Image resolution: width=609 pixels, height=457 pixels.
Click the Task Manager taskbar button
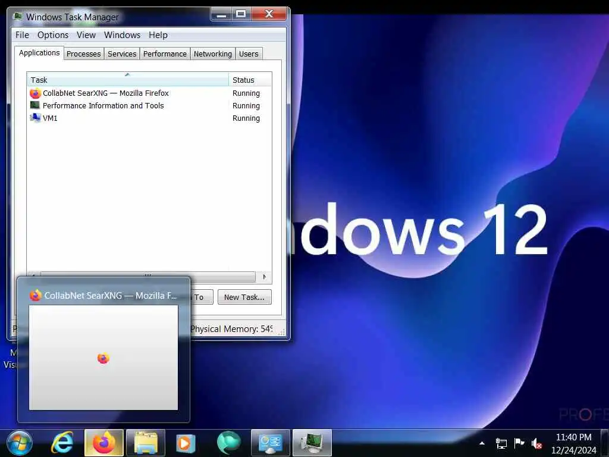[312, 443]
